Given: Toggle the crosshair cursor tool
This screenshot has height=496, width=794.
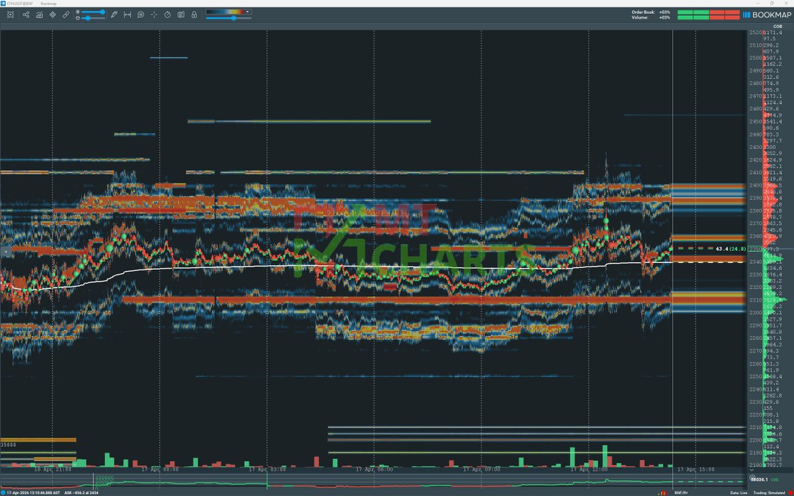Looking at the screenshot, I should (x=154, y=15).
